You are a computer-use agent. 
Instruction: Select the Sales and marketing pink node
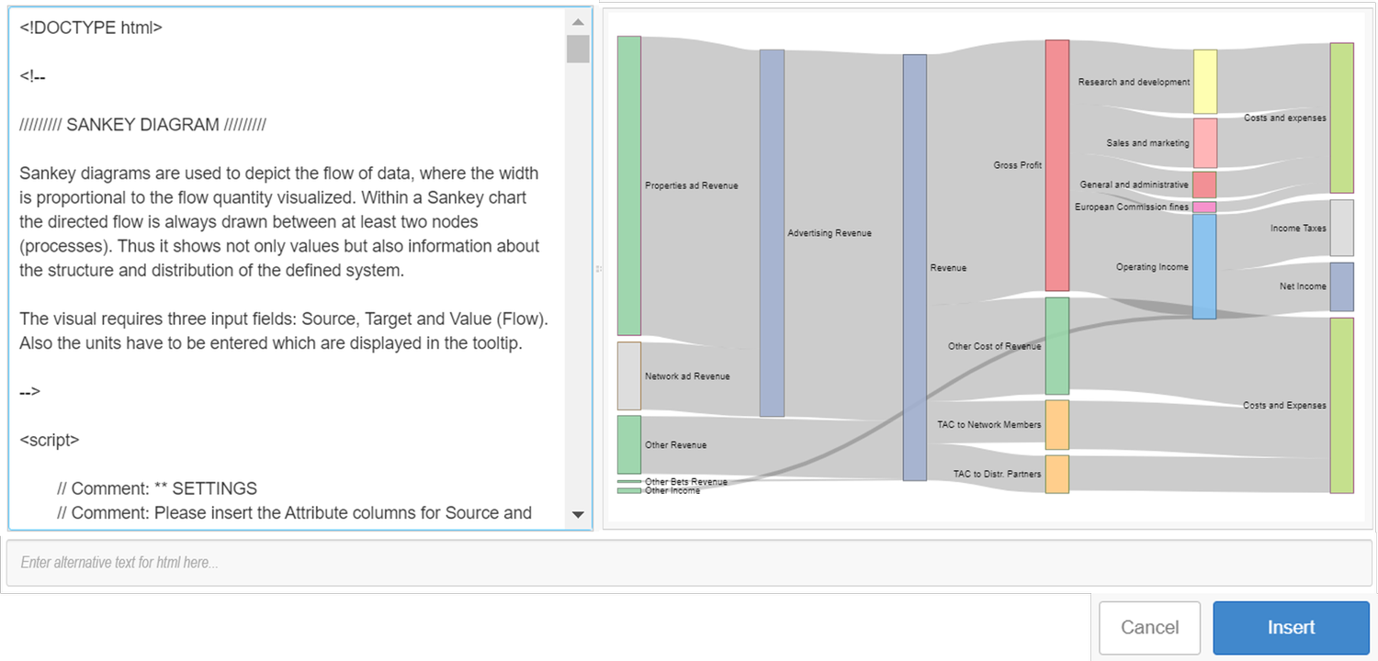point(1203,142)
